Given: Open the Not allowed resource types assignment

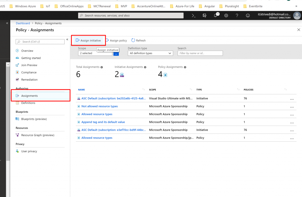Looking at the screenshot, I should 99,106.
